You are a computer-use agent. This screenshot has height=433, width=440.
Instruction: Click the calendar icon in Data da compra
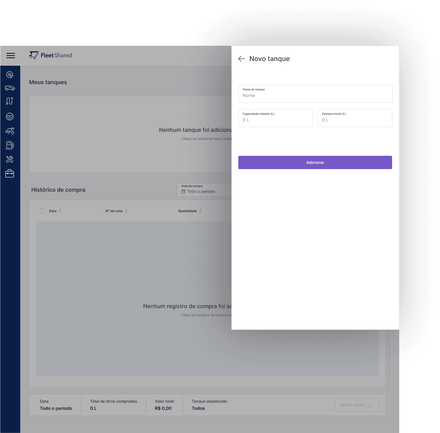point(183,192)
